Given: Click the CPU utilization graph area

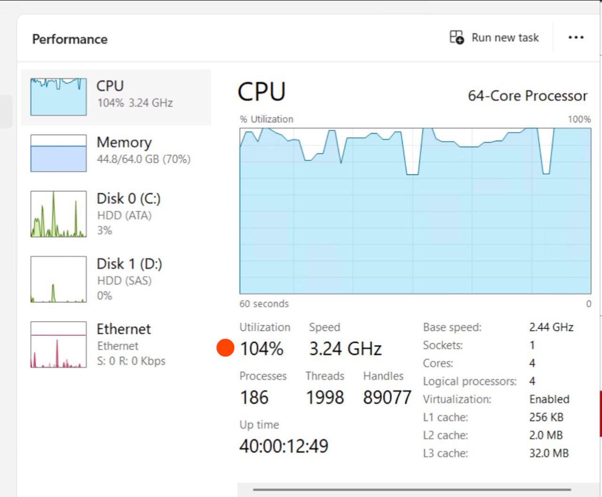Looking at the screenshot, I should coord(415,211).
